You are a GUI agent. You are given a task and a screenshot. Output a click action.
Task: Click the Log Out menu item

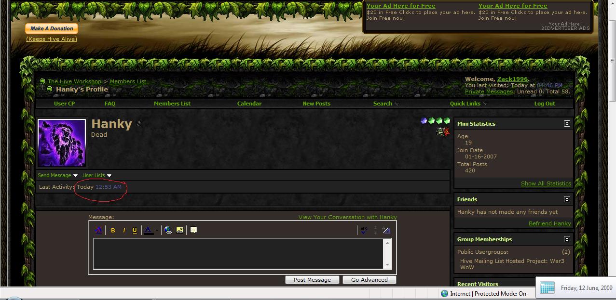[545, 104]
